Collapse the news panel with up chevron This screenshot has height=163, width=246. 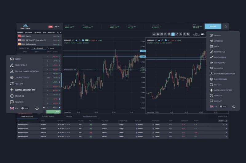point(58,32)
